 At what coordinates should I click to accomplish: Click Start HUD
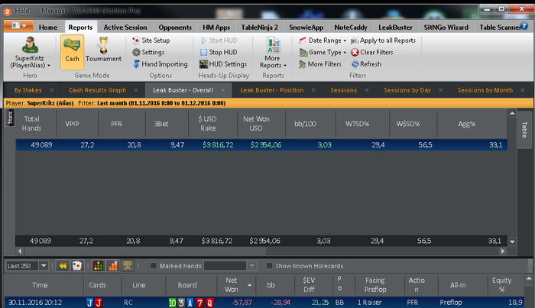coord(219,41)
